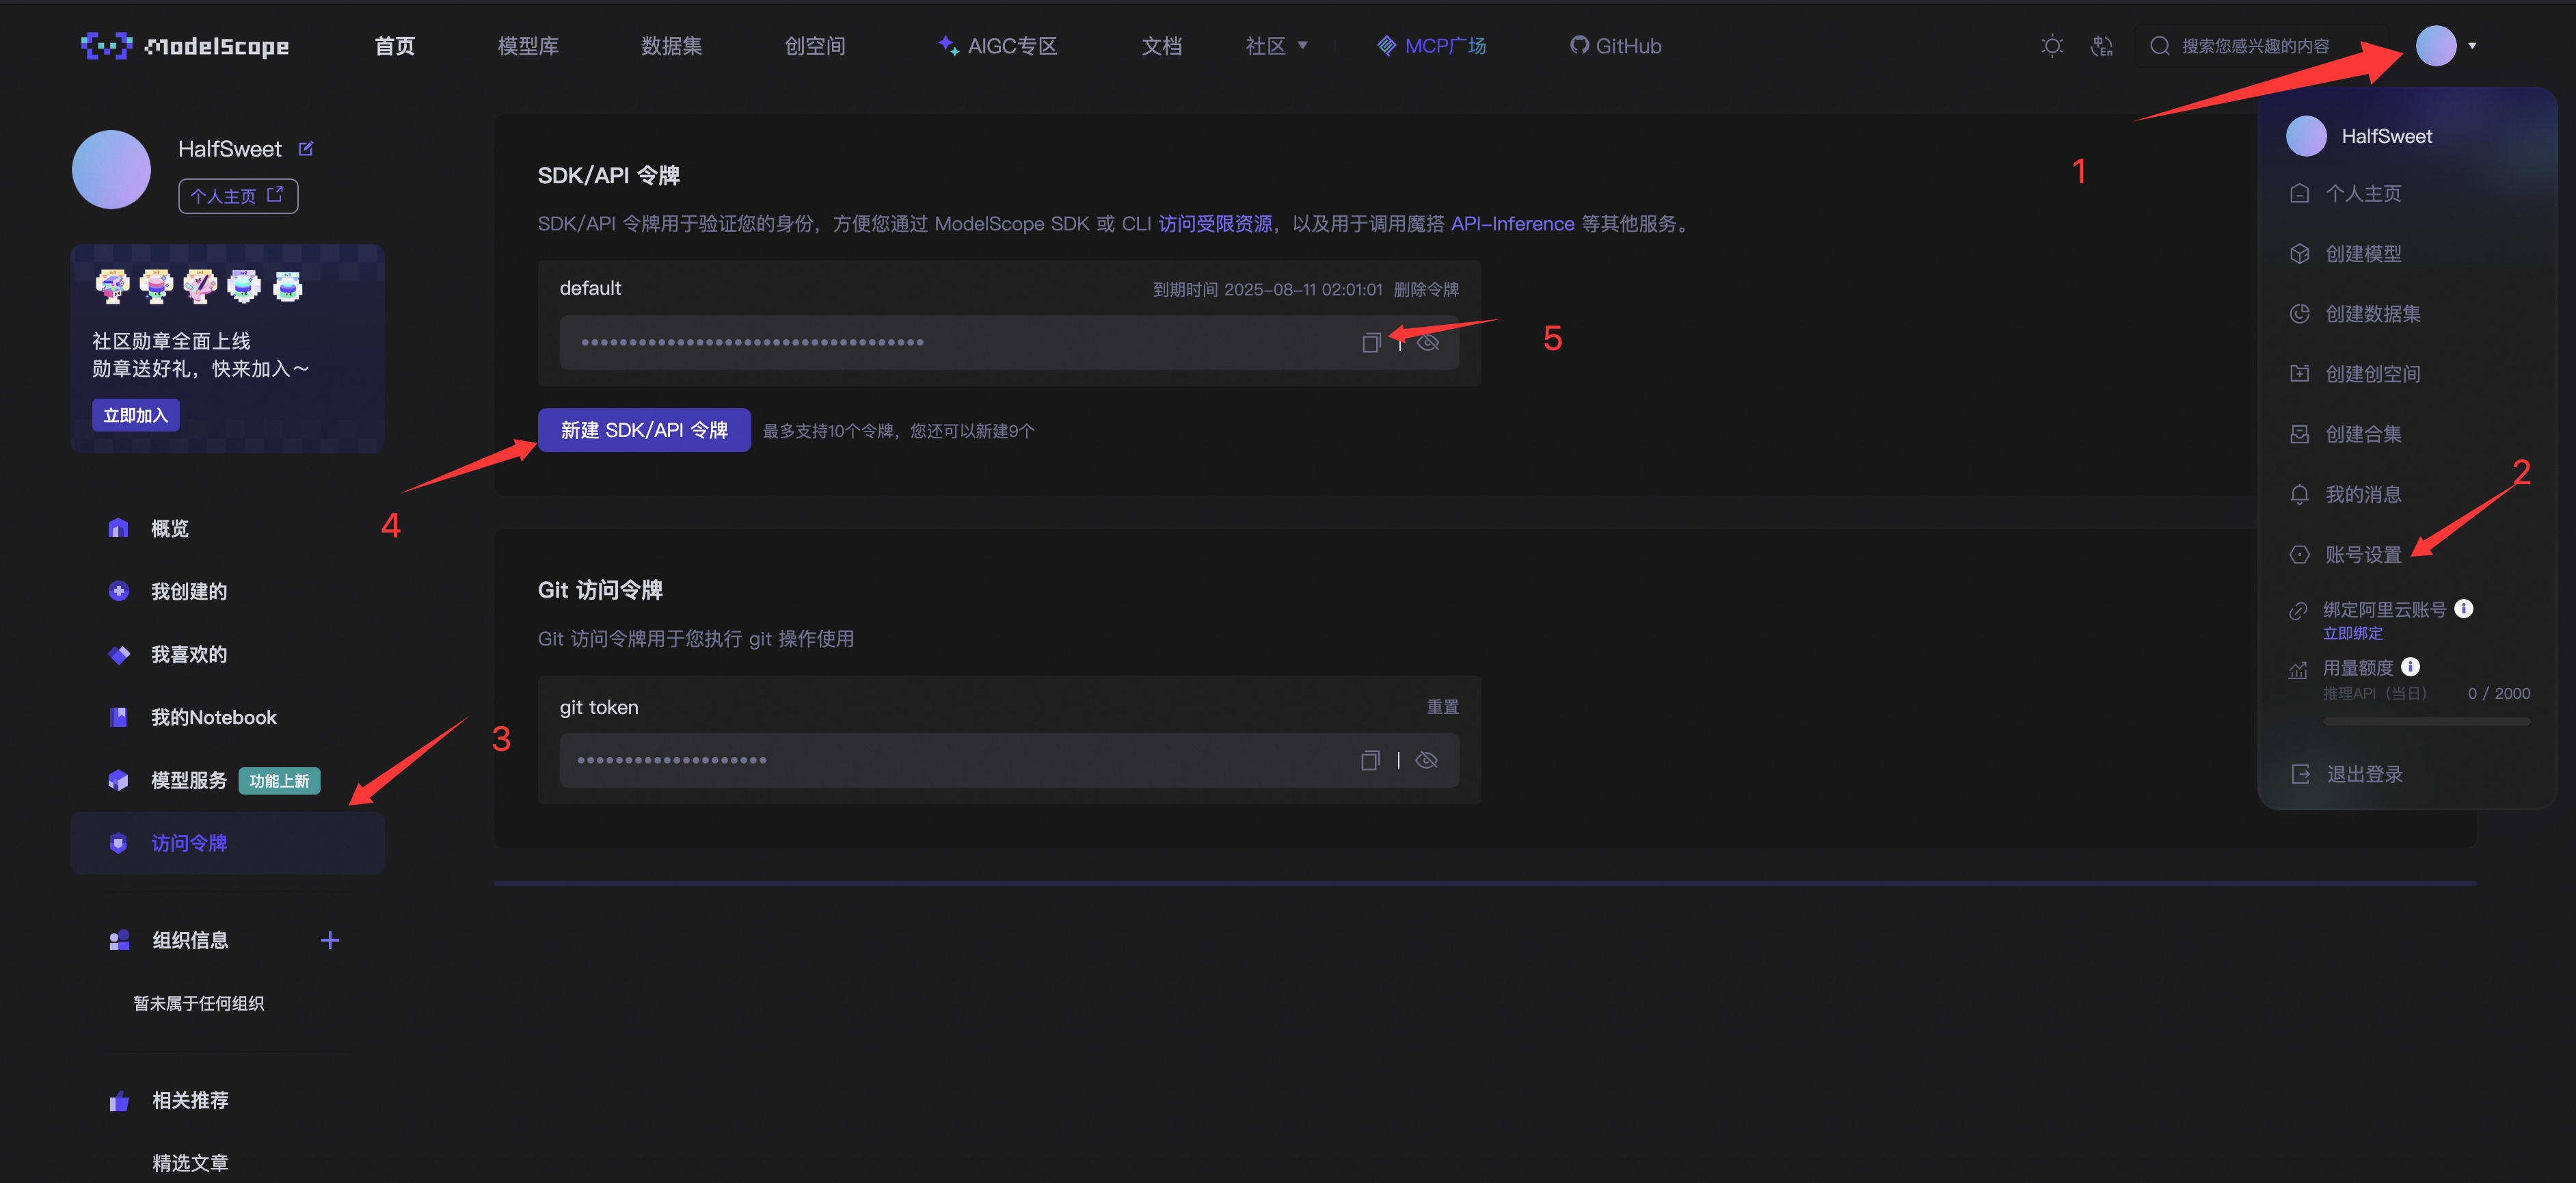Click the 相关推荐 thumbs-up icon

coord(119,1100)
